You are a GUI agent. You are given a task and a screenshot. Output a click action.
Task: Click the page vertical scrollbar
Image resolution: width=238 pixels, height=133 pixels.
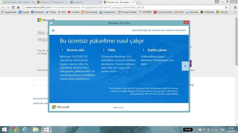[237, 41]
